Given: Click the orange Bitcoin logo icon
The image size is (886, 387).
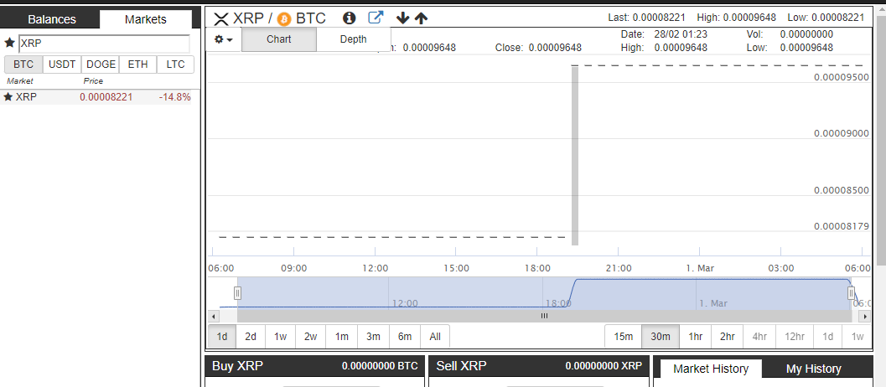Looking at the screenshot, I should click(285, 19).
